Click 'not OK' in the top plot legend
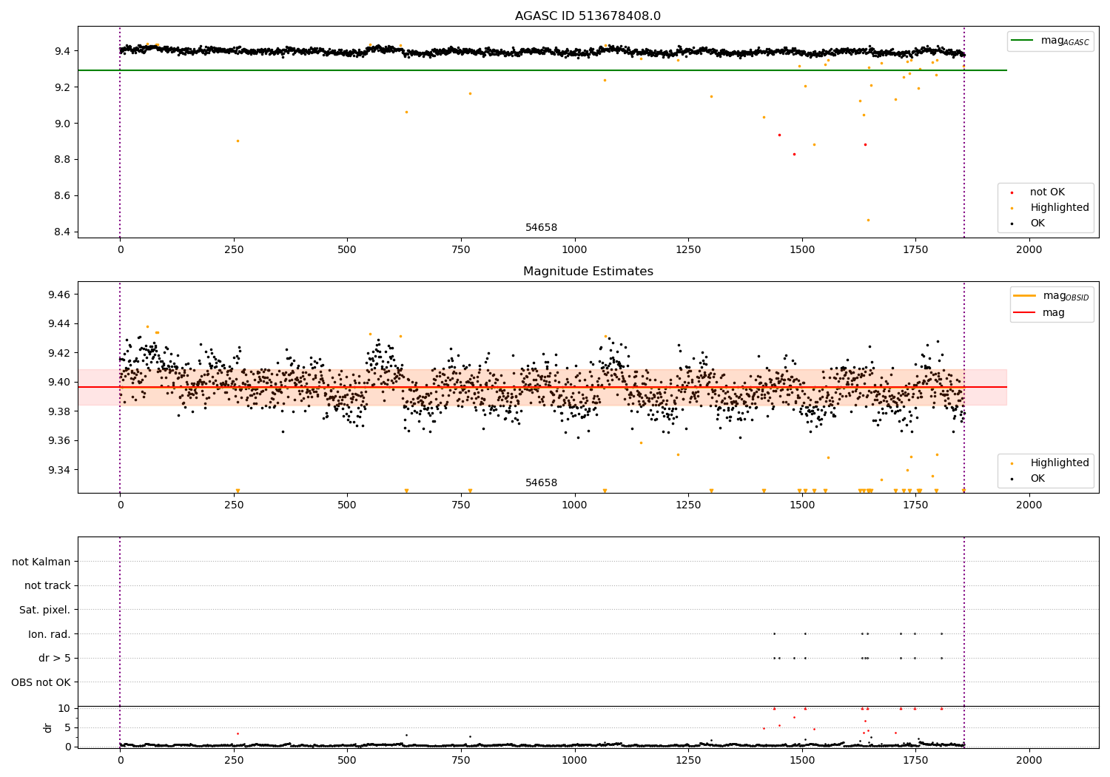This screenshot has width=1110, height=777. pos(1047,192)
